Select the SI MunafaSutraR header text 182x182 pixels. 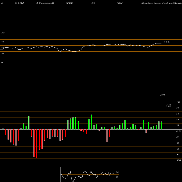(x=45, y=3)
